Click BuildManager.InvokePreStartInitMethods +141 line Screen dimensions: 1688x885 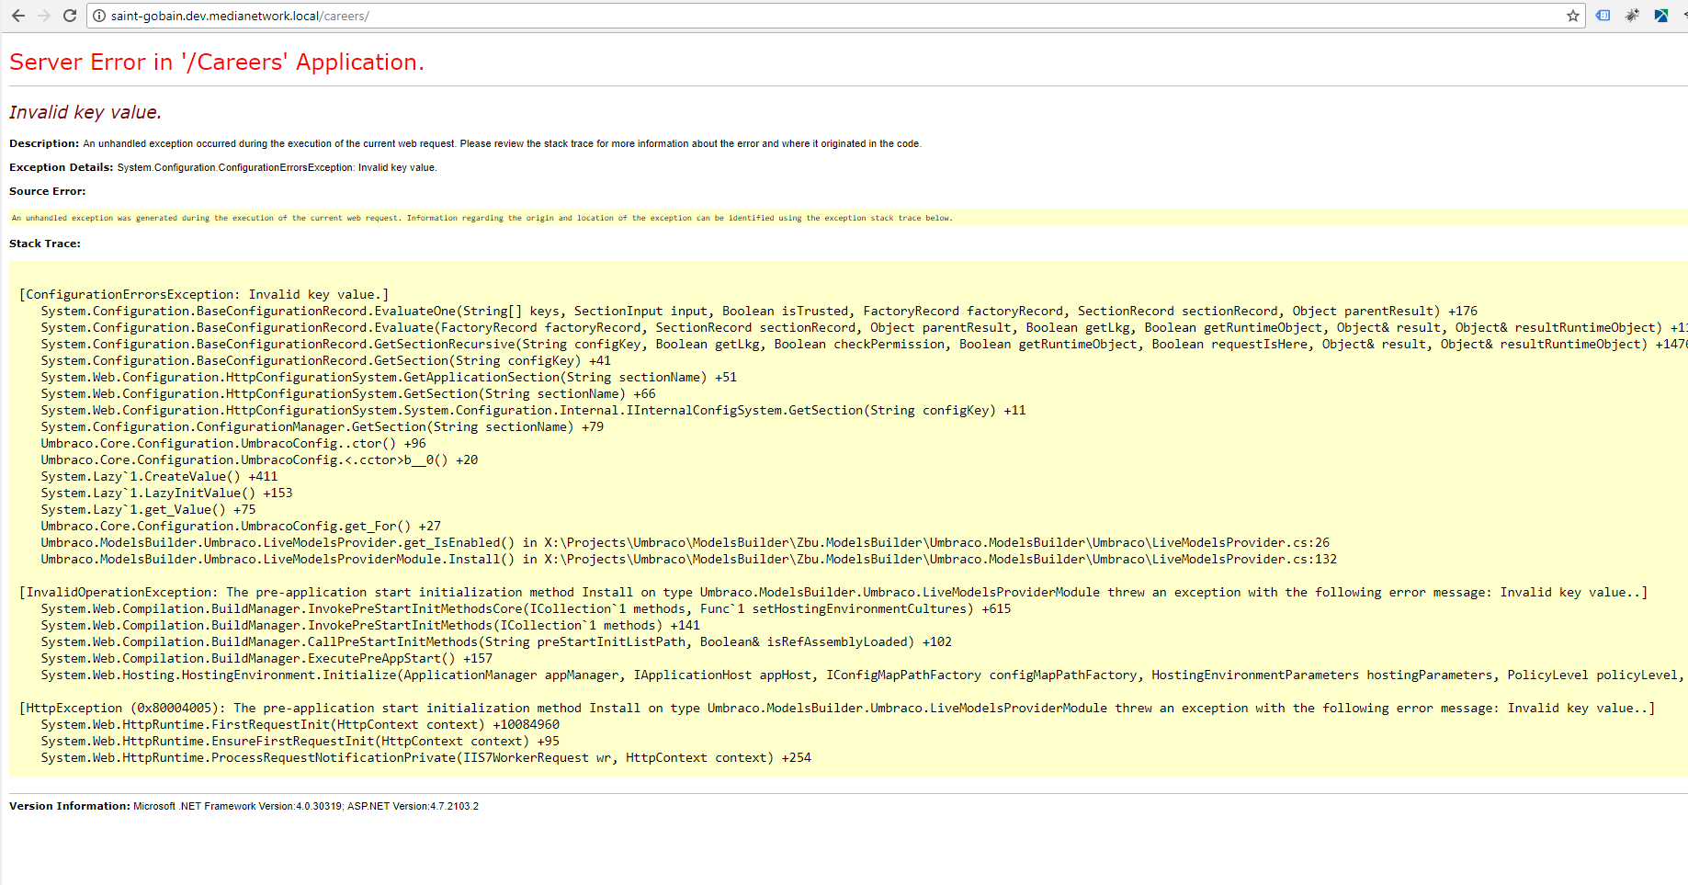point(370,625)
